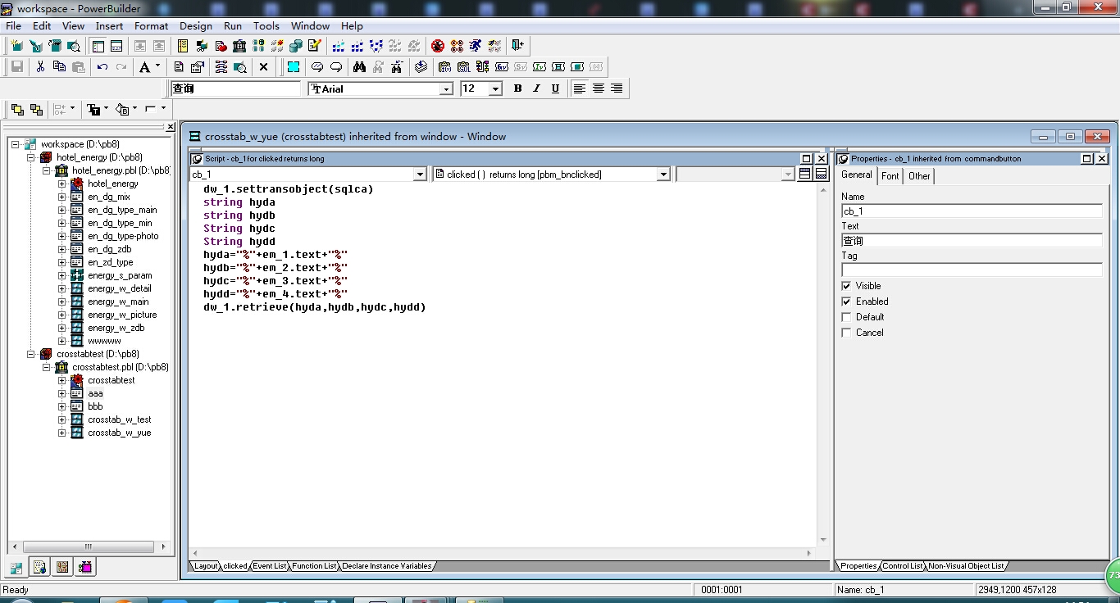Click the Send to Back icon
Viewport: 1120px width, 603px height.
36,109
